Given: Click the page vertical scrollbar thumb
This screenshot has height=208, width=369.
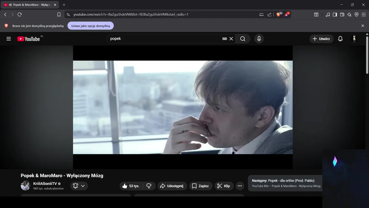Looking at the screenshot, I should tap(367, 55).
